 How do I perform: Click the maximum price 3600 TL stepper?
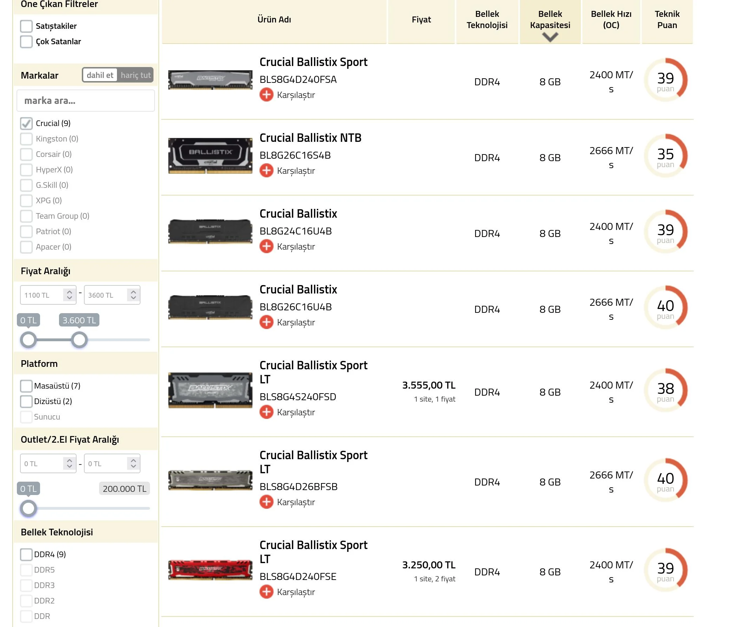click(x=133, y=295)
